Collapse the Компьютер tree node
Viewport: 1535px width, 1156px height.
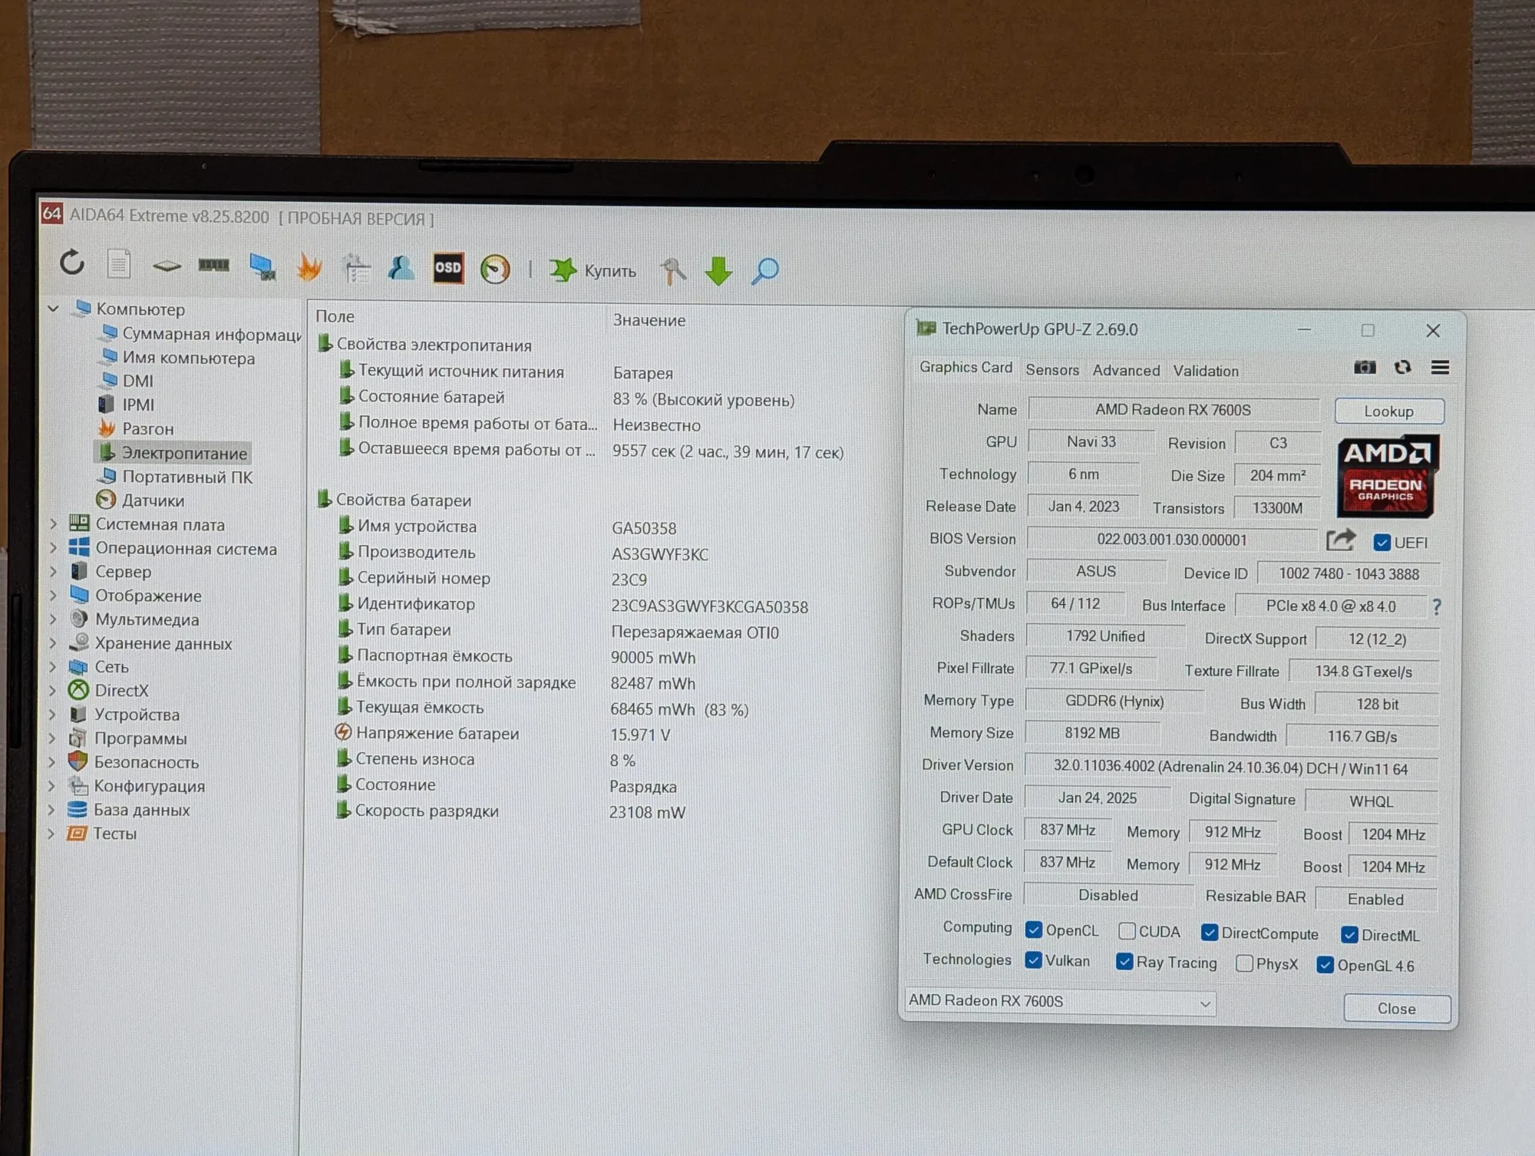click(x=53, y=309)
